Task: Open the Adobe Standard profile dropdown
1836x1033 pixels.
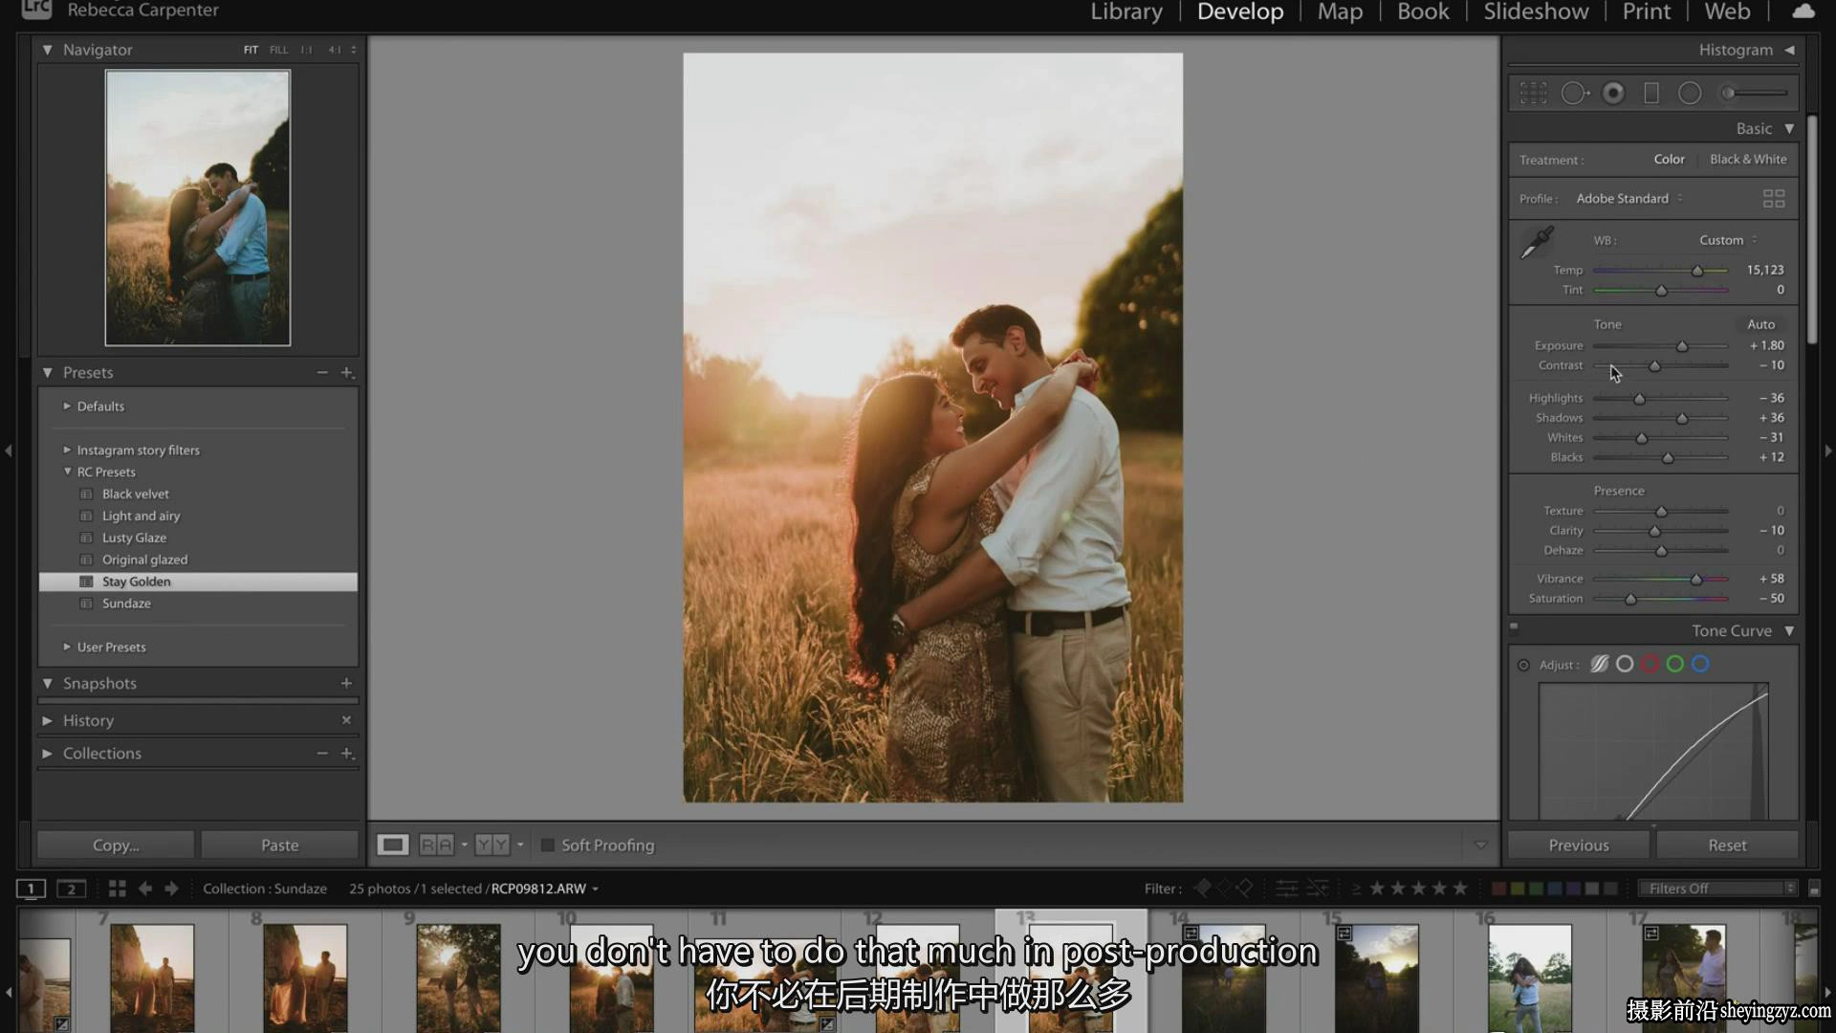Action: 1629,198
